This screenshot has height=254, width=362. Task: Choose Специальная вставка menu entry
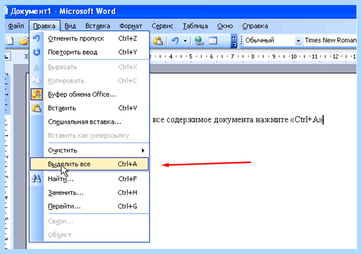click(89, 122)
